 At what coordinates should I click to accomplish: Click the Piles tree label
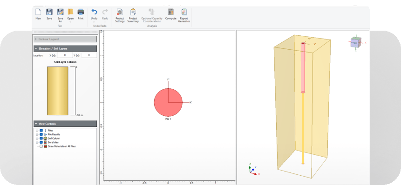(50, 131)
